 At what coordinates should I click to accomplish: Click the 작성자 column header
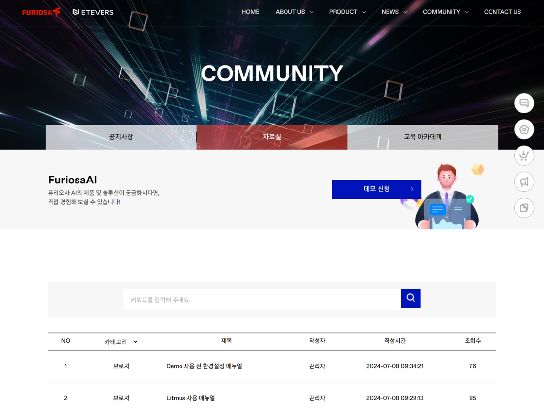[x=317, y=341]
